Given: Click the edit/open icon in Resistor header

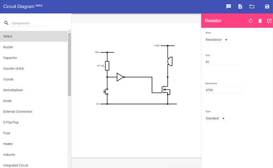Looking at the screenshot, I should [269, 21].
